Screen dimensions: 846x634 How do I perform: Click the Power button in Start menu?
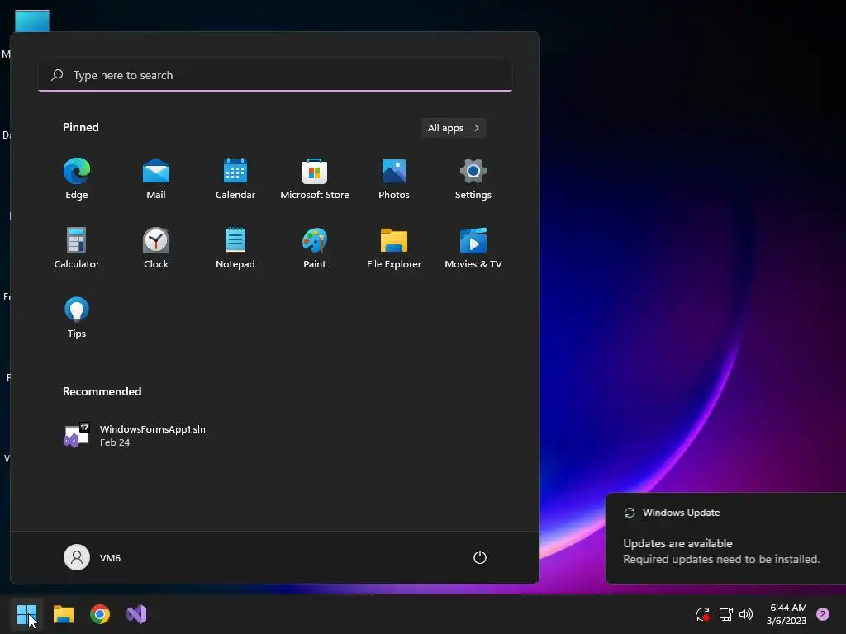point(480,557)
